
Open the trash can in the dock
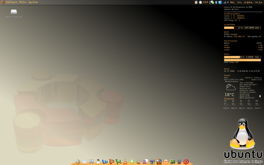point(179,162)
